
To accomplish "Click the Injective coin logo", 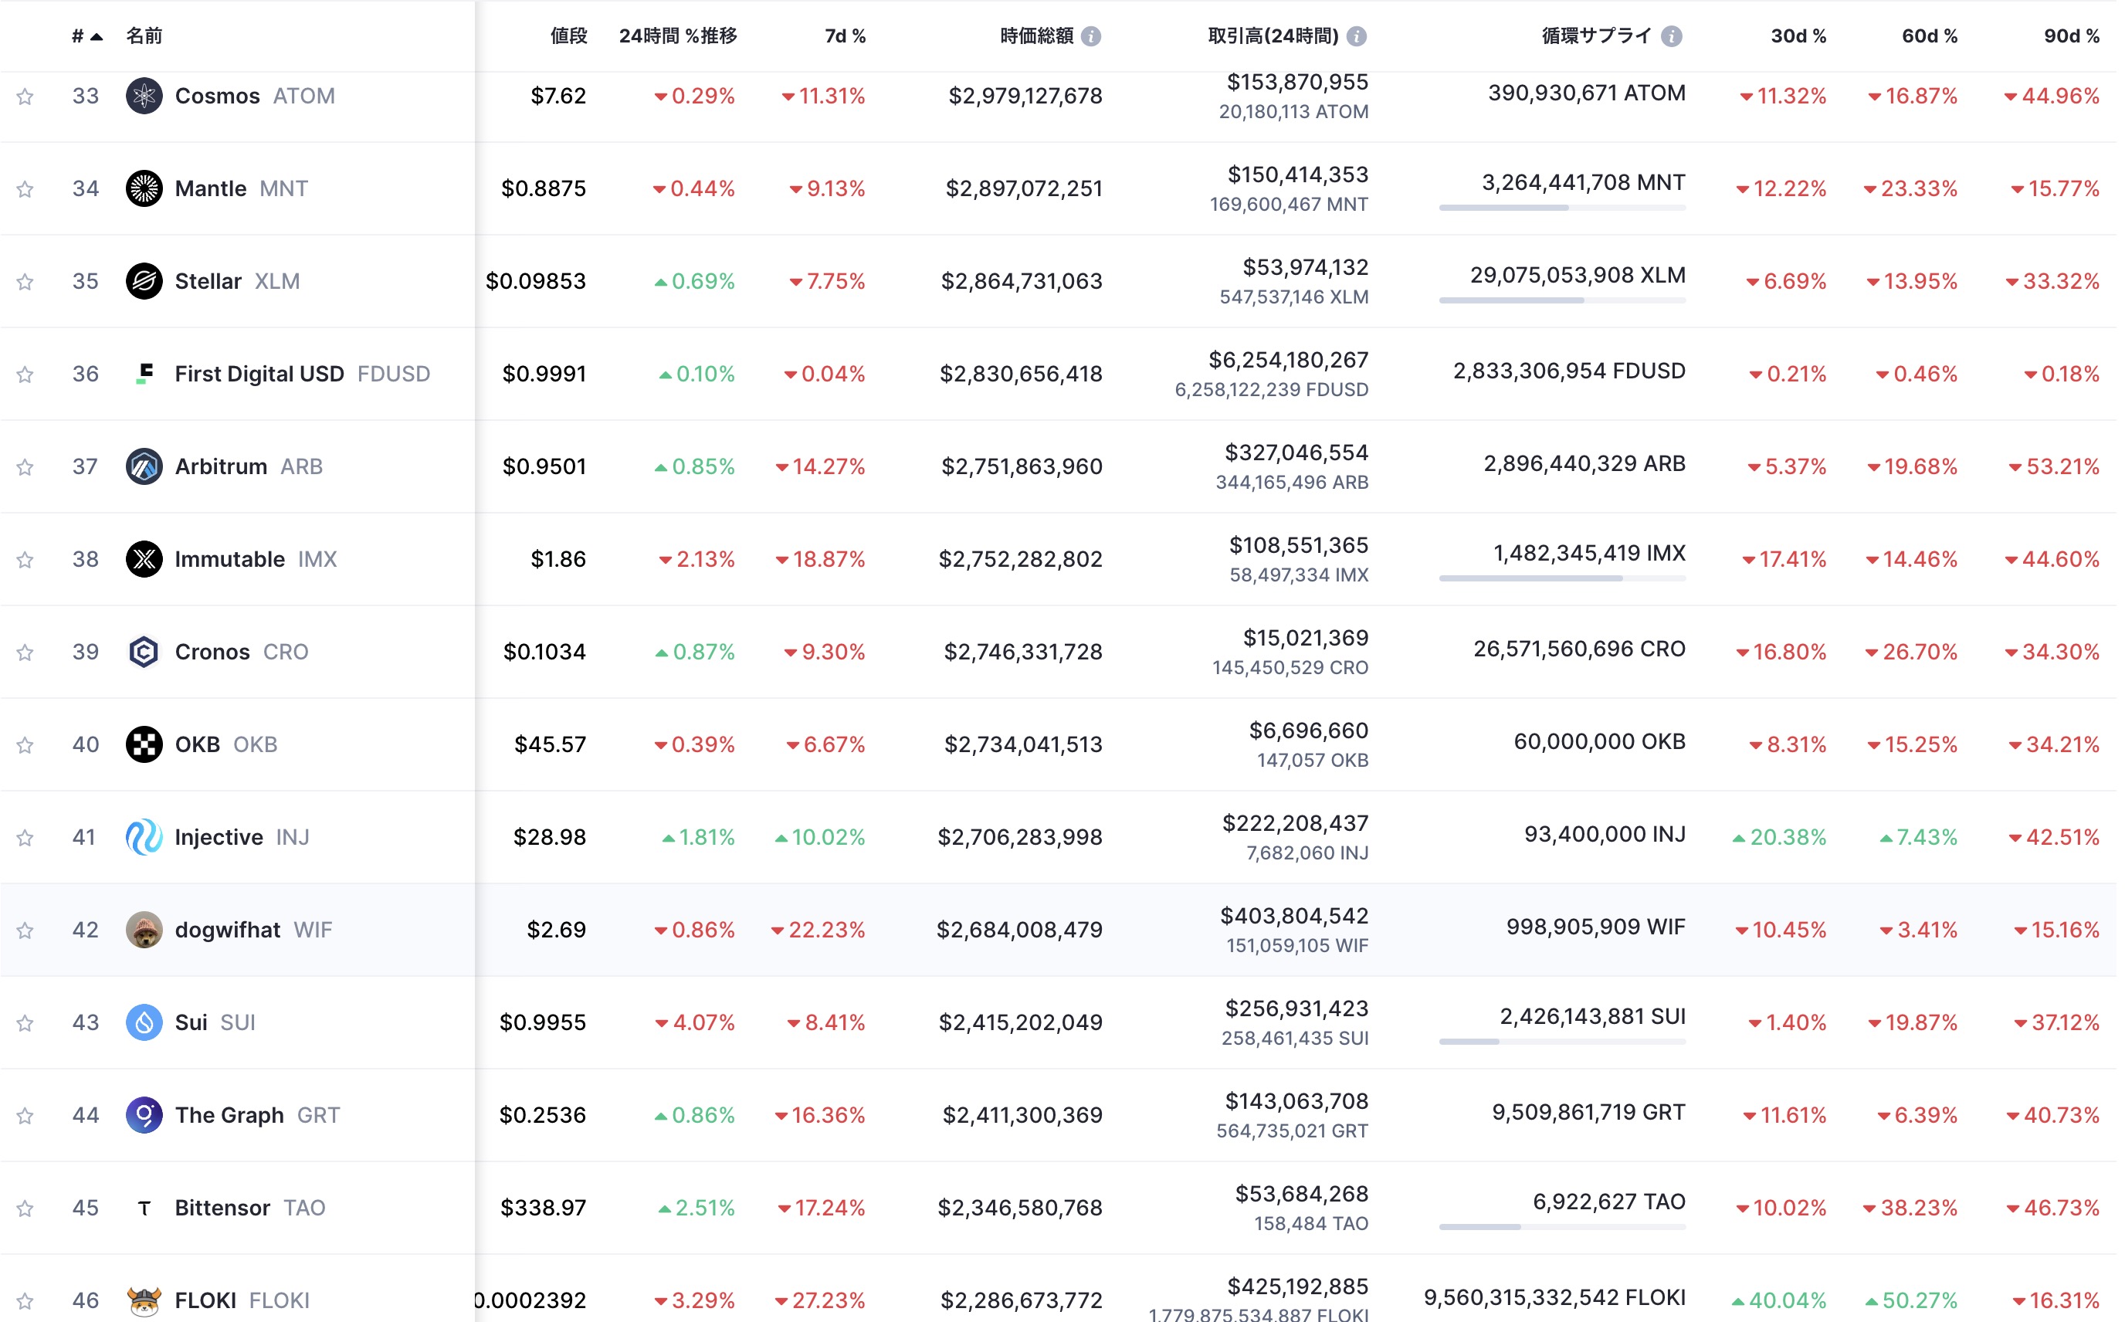I will point(144,837).
